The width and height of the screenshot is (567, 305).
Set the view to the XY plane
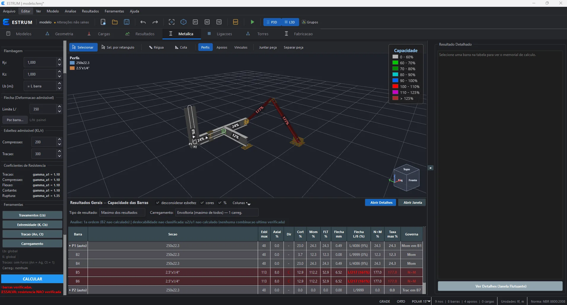pos(195,22)
